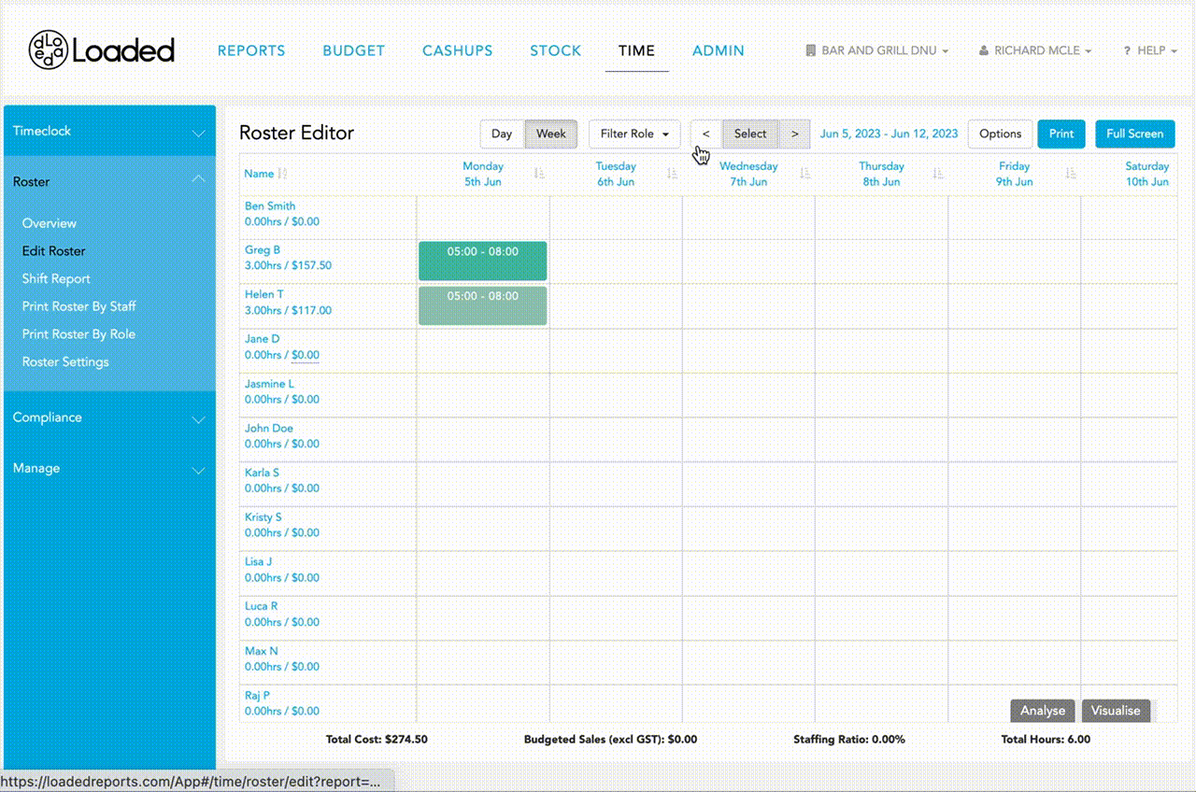Sort by the Tuesday 6th Jun column
Image resolution: width=1196 pixels, height=792 pixels.
pos(673,174)
